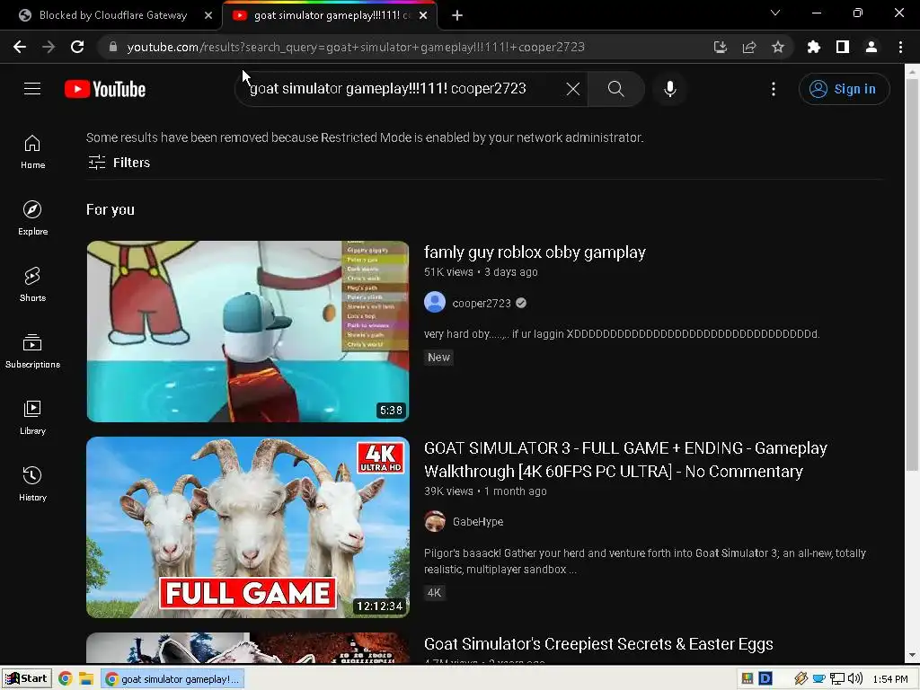Viewport: 920px width, 690px height.
Task: Expand the Filters options
Action: tap(119, 163)
